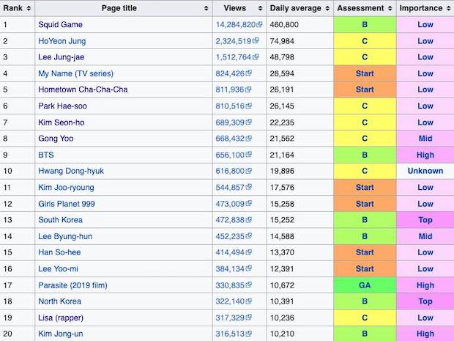Open Parasite (2019 film) article

72,285
